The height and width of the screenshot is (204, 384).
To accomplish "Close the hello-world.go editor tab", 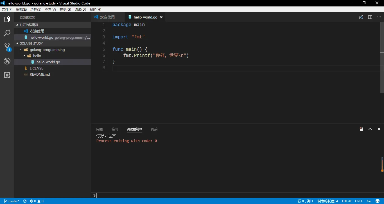I will (161, 17).
